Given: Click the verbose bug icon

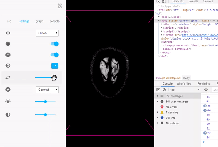Looking at the screenshot, I should (162, 123).
